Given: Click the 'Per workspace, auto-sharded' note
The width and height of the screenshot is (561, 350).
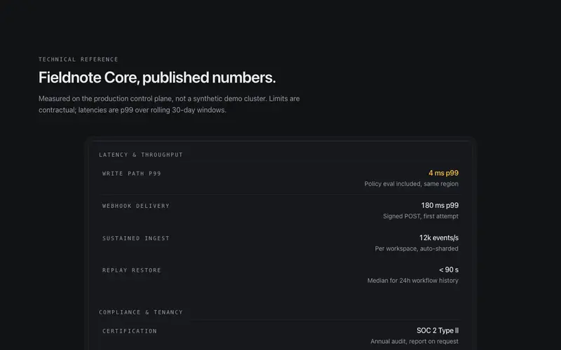Looking at the screenshot, I should [417, 248].
